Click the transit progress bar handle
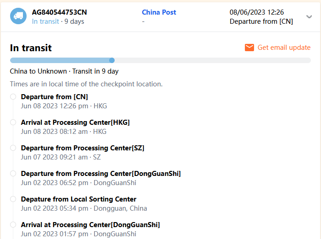Screen dimensions: 321x239 point(112,60)
